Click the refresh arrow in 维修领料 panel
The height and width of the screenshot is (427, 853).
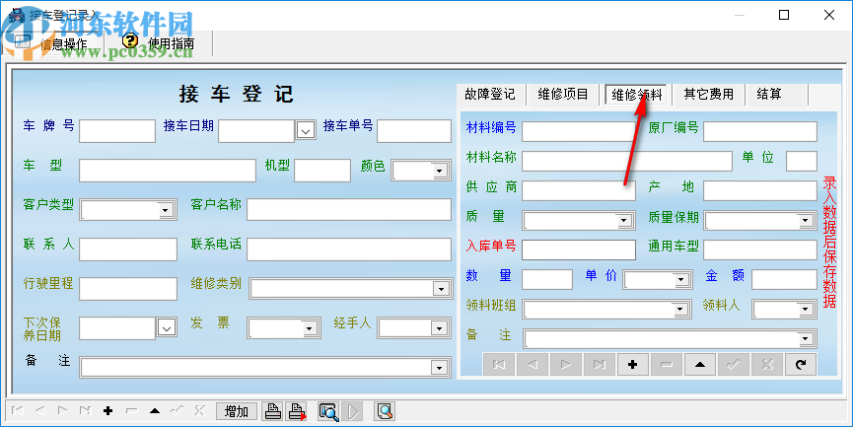(800, 365)
